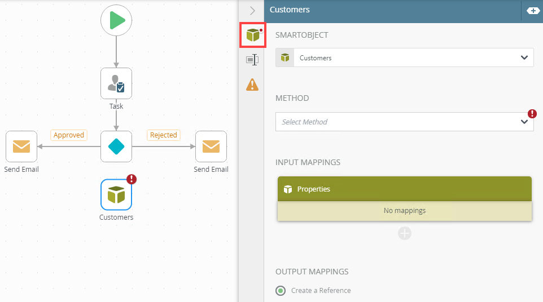Open the Errors warning tab
Viewport: 543px width, 302px height.
(252, 85)
